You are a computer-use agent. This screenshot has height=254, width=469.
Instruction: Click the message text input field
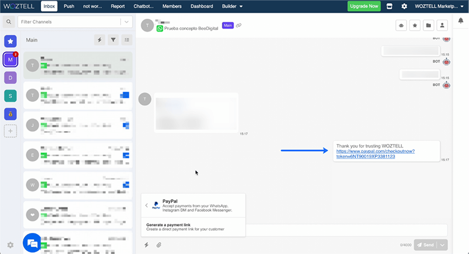pos(346,230)
